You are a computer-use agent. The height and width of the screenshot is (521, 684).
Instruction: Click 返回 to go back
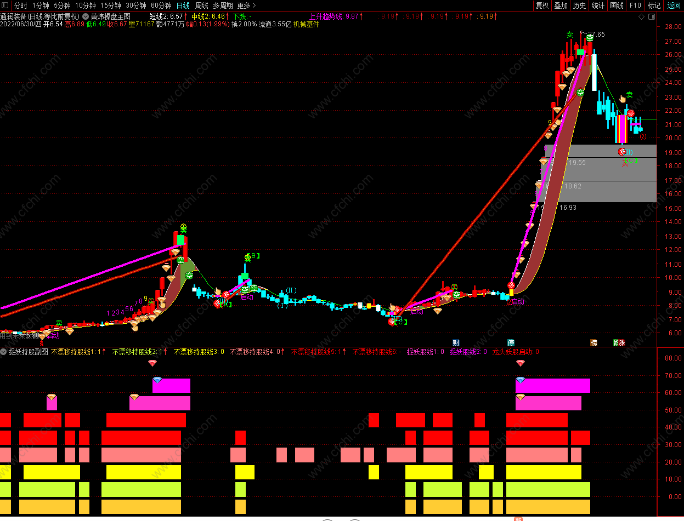click(674, 5)
